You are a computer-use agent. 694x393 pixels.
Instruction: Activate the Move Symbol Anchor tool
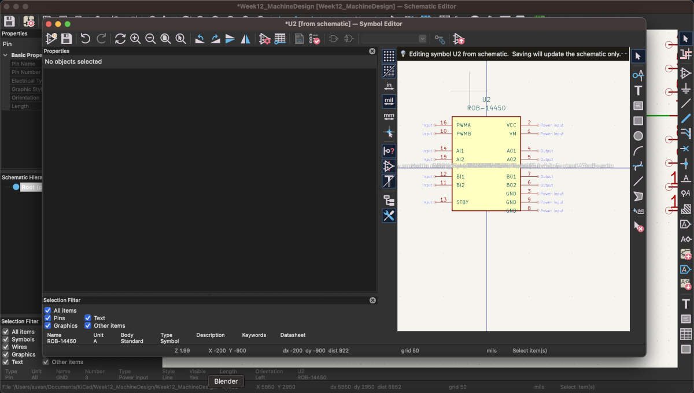click(638, 212)
